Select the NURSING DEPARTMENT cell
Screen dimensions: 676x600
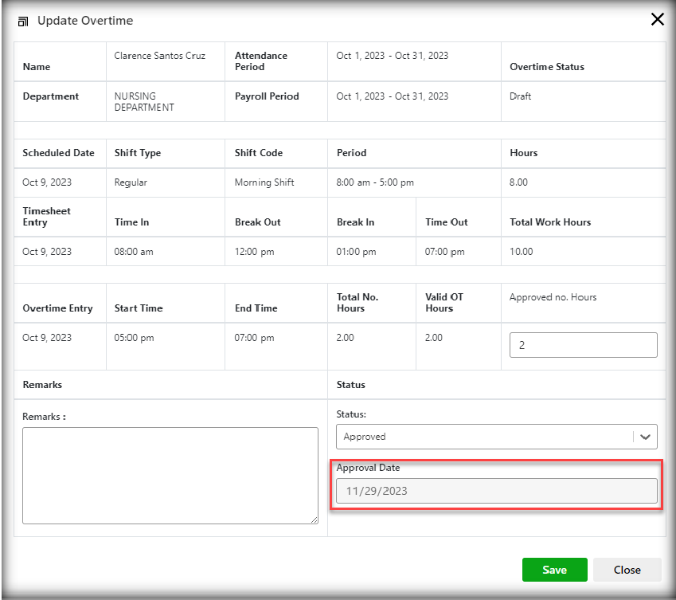tap(144, 102)
